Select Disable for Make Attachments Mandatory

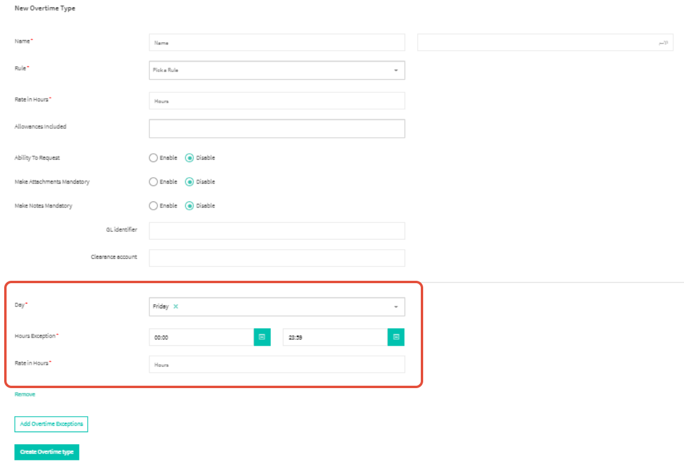[x=189, y=182]
